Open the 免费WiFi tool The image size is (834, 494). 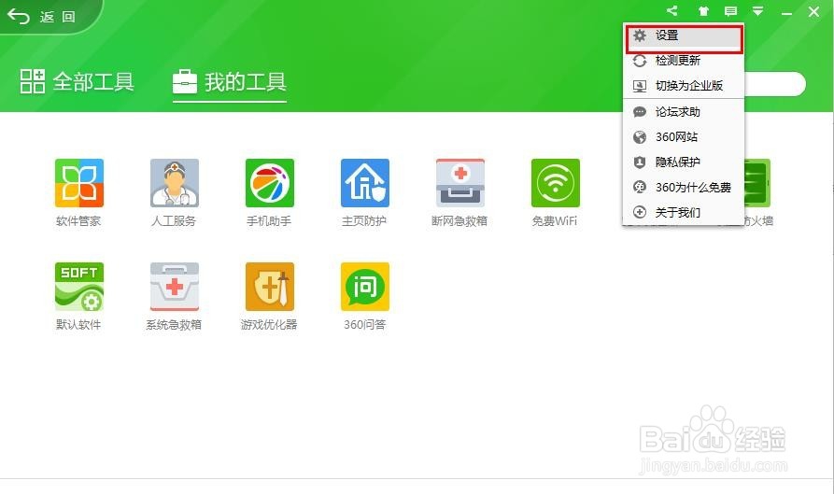pyautogui.click(x=556, y=183)
